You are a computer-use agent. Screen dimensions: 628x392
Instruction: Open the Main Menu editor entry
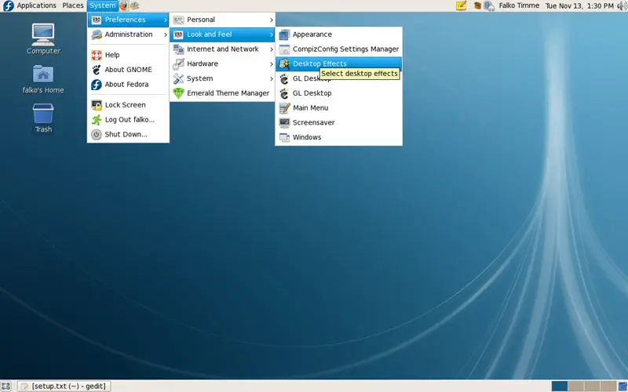pos(339,108)
